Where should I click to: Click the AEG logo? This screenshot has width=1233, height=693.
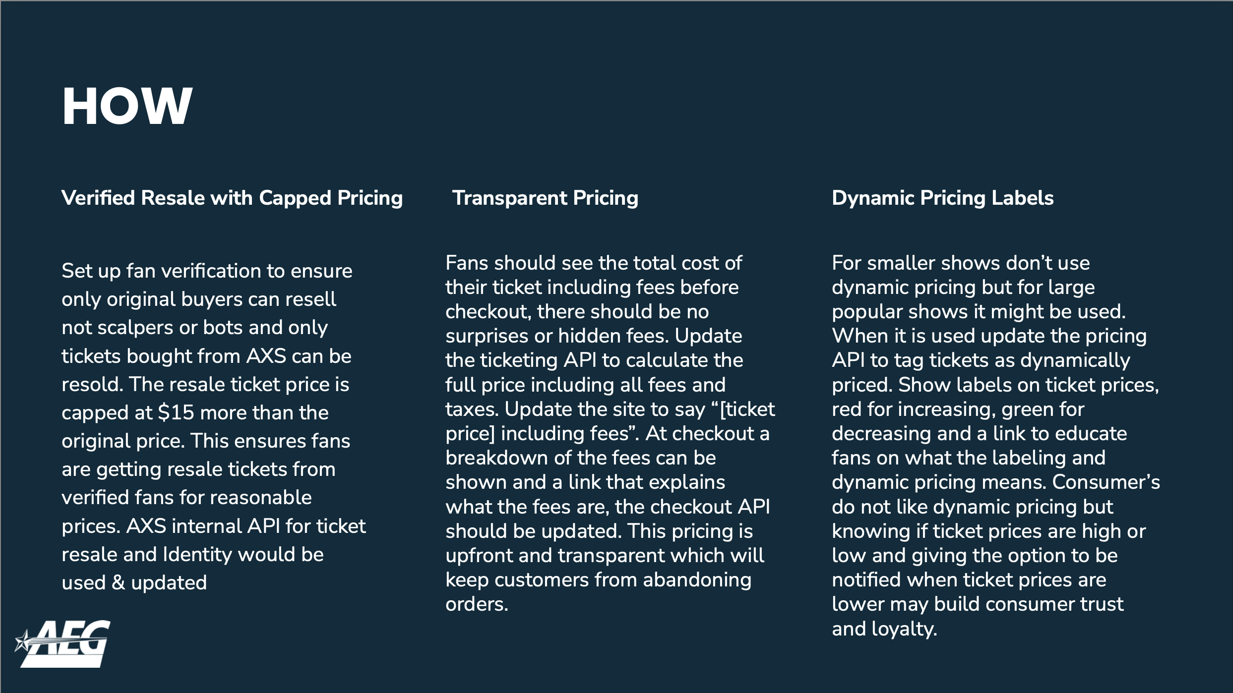[x=62, y=643]
